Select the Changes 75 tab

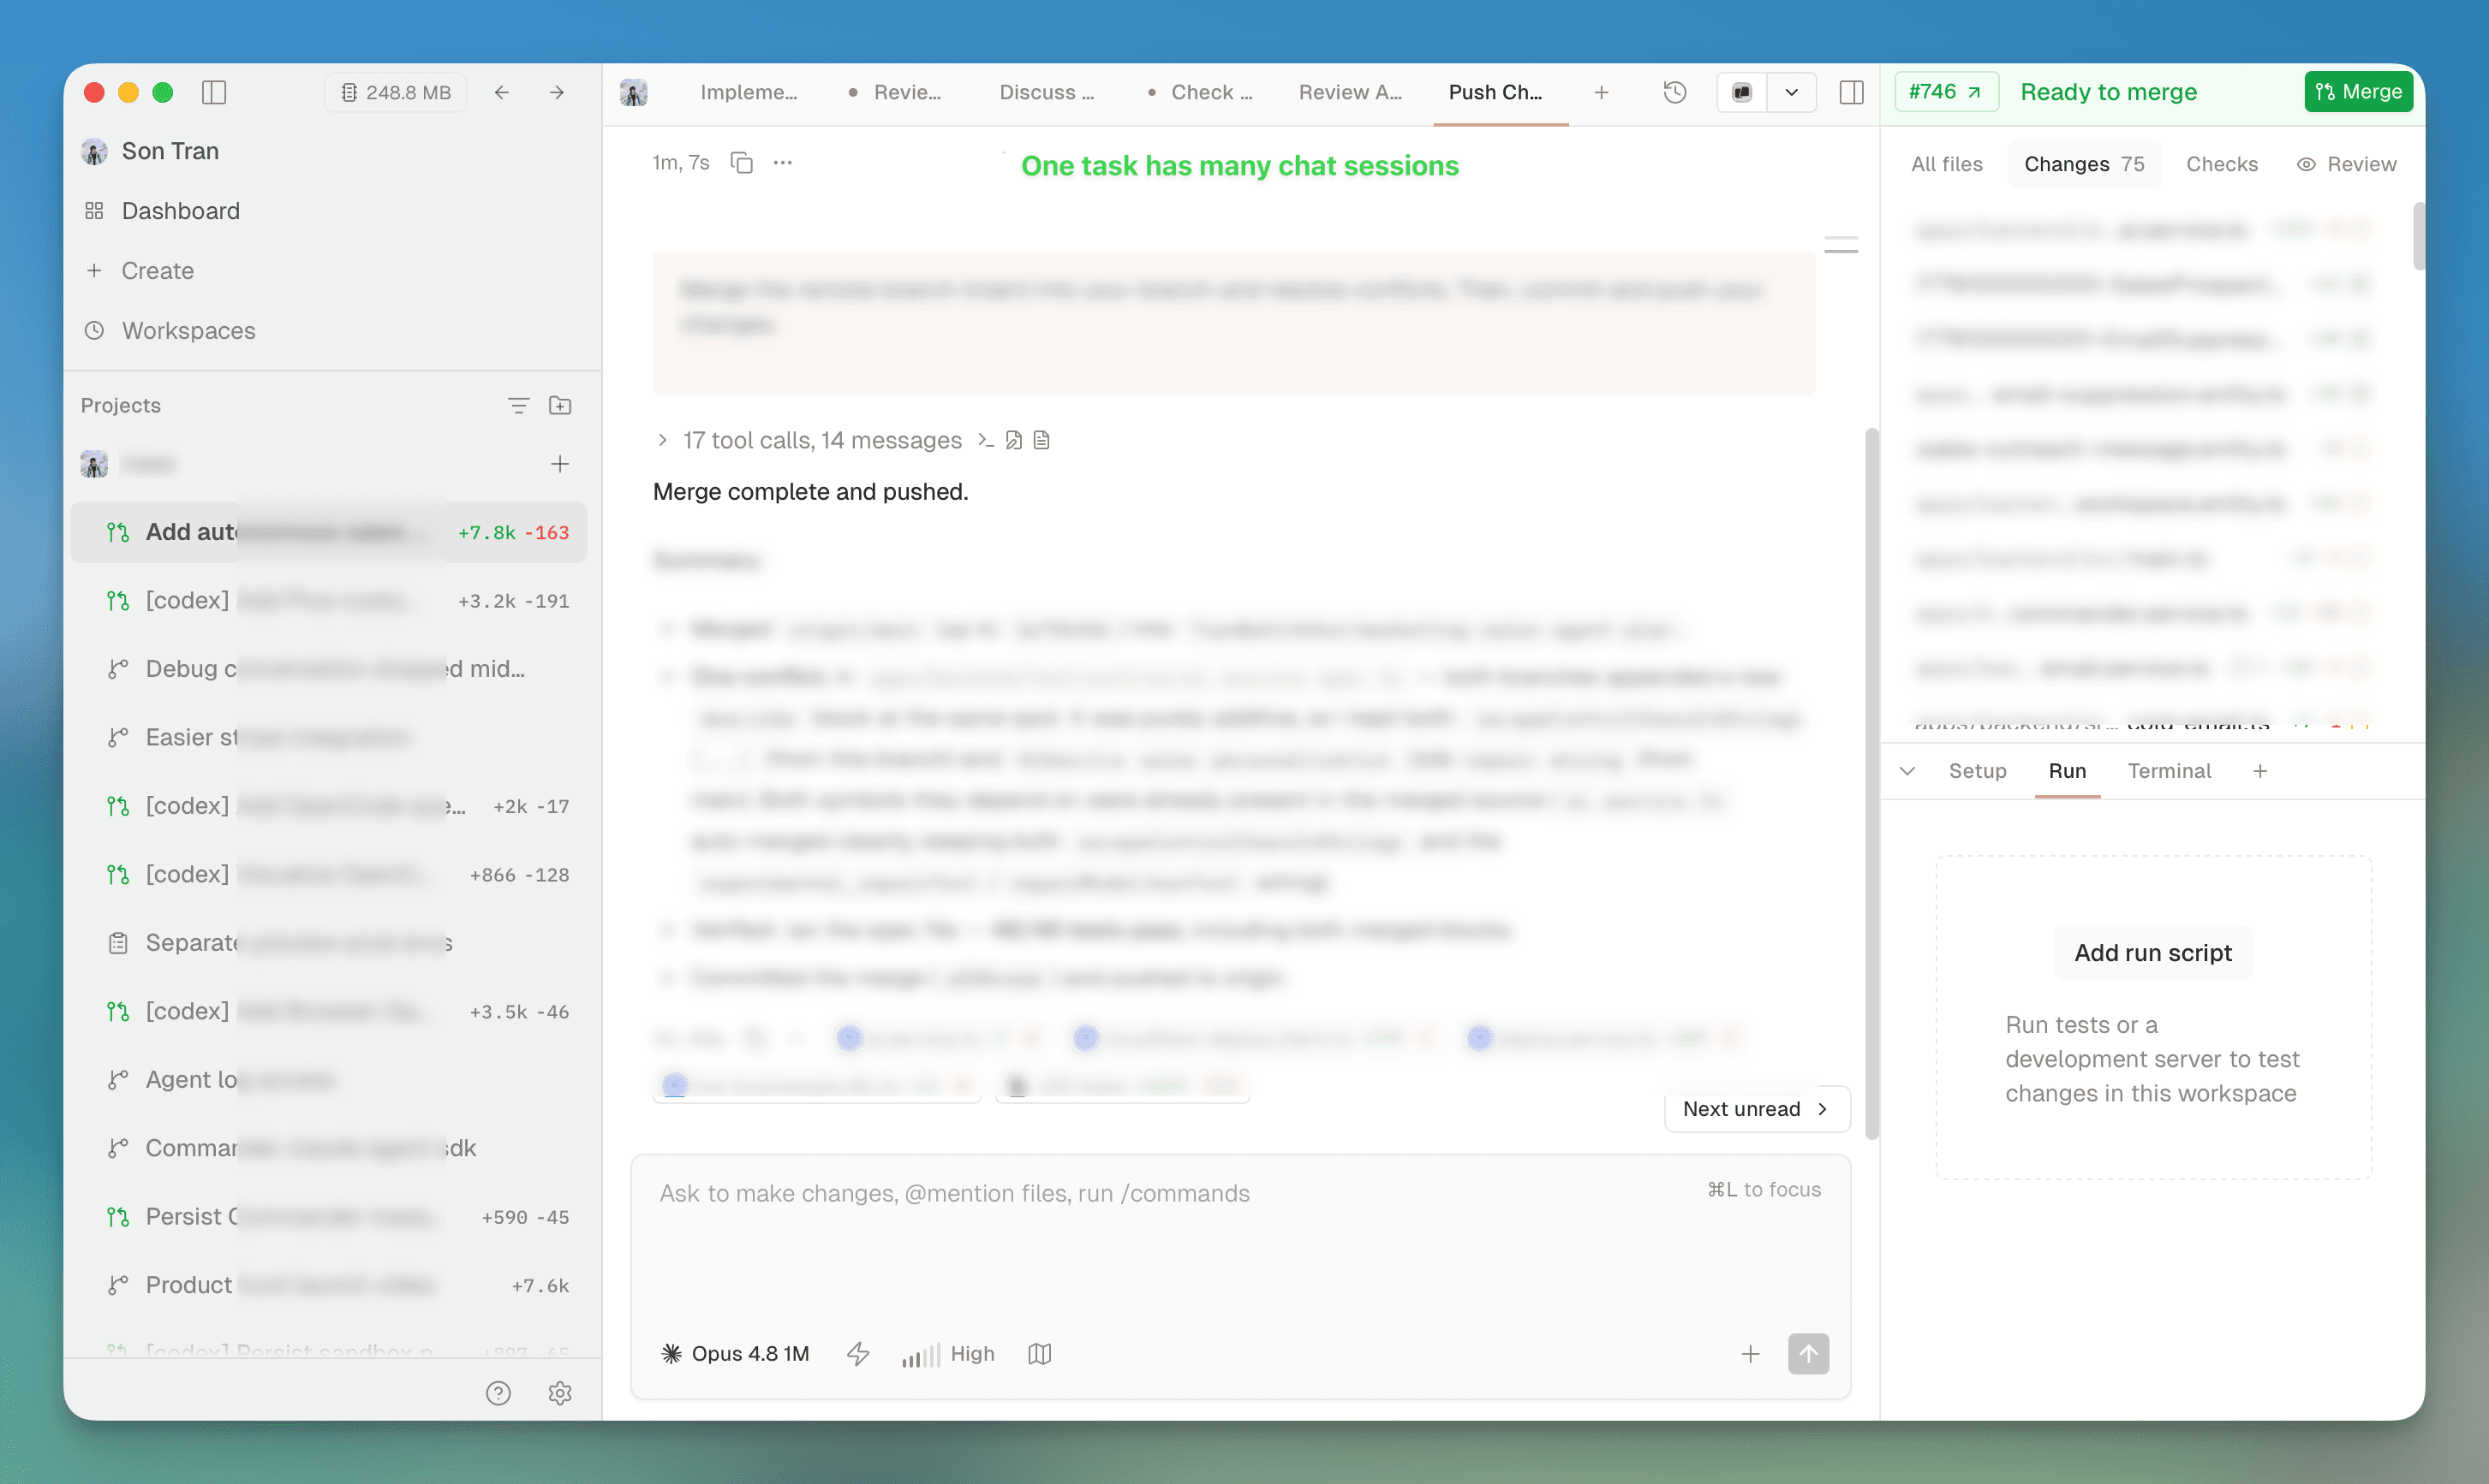click(2084, 164)
